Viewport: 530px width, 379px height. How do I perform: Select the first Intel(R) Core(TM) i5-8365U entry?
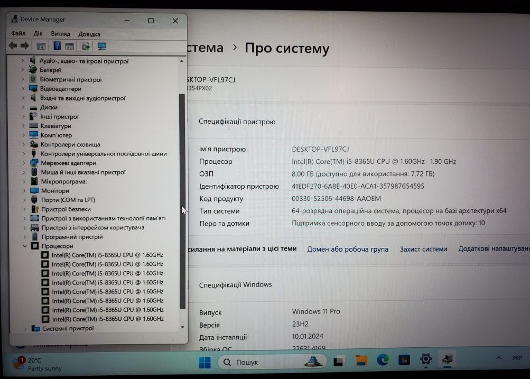coord(107,255)
